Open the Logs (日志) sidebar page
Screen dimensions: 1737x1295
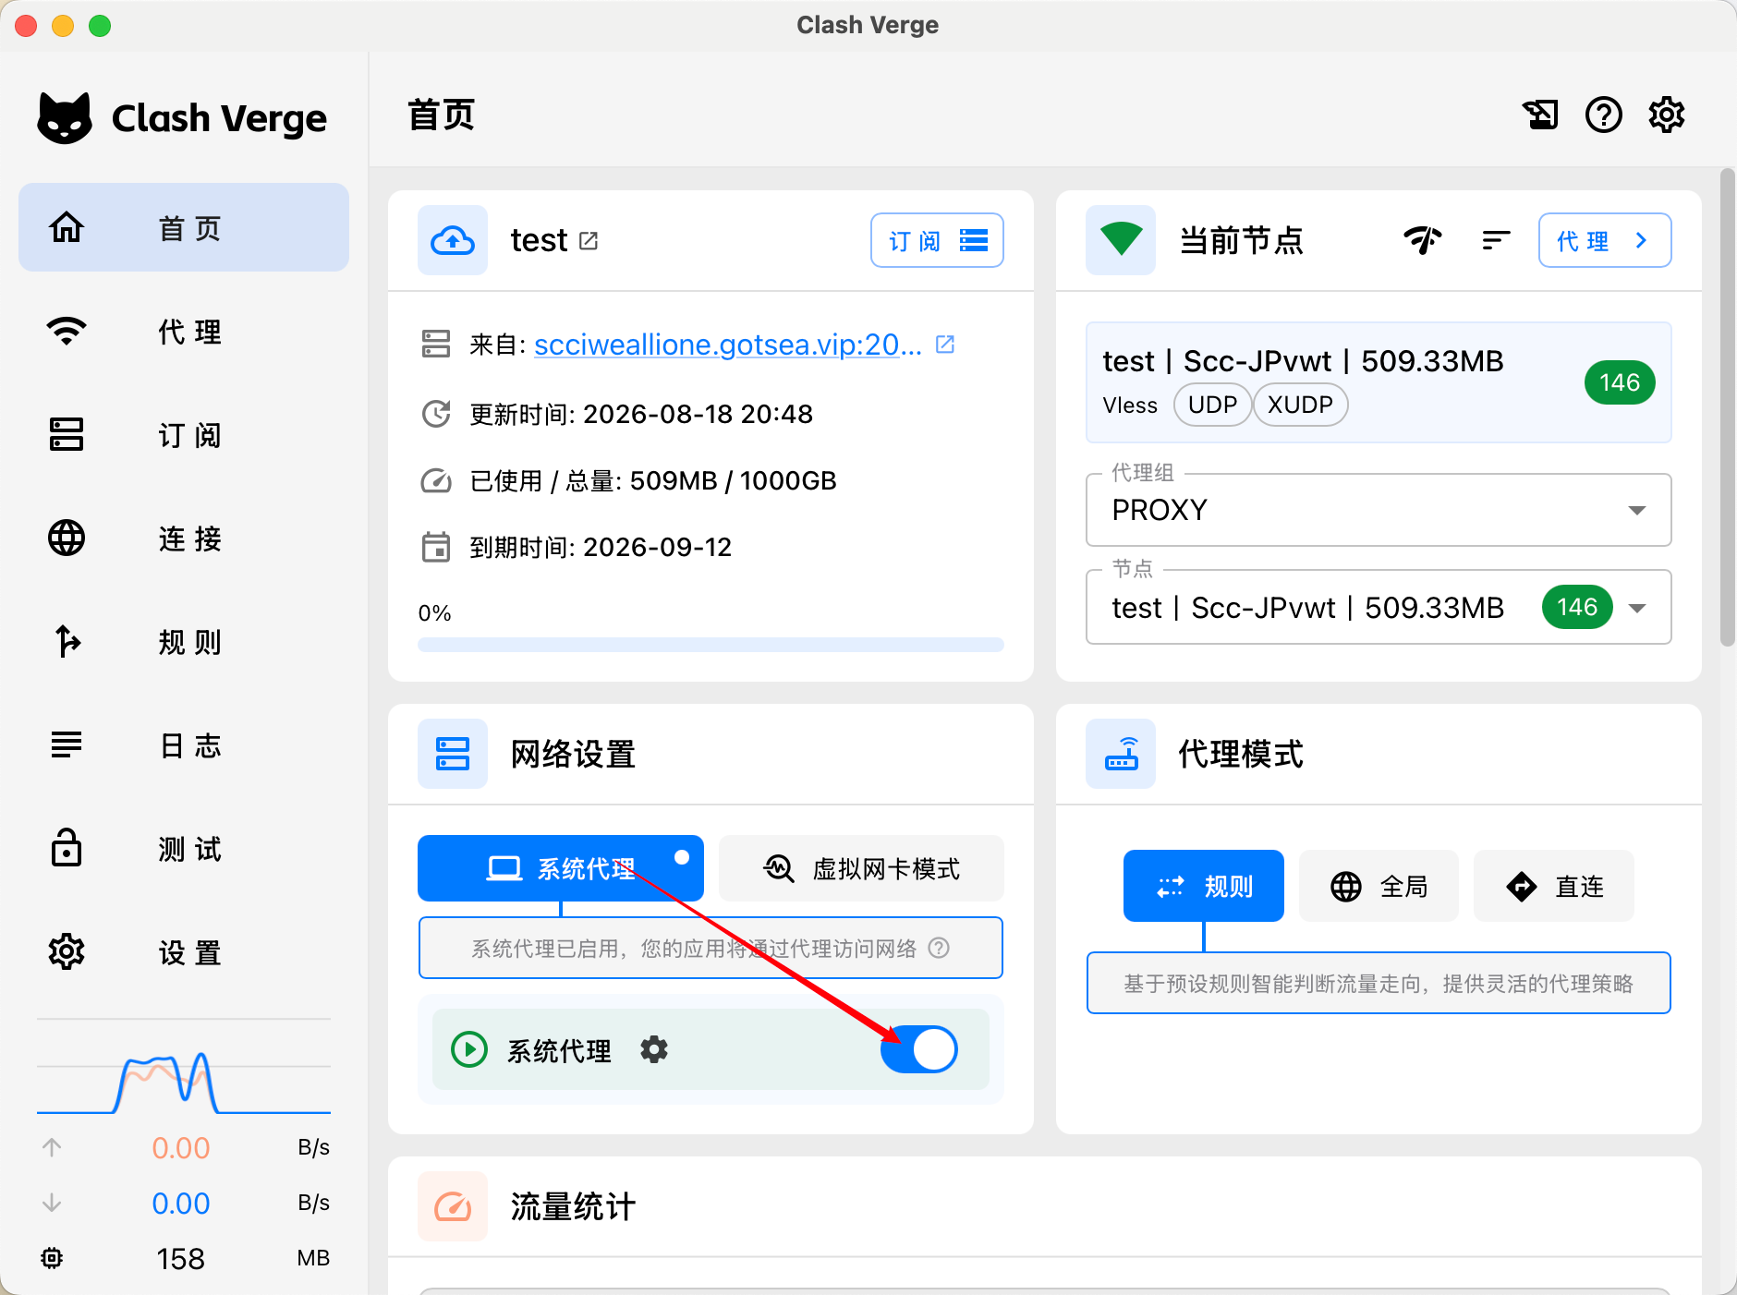tap(184, 744)
